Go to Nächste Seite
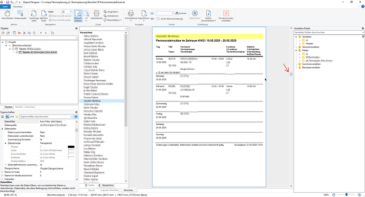This screenshot has height=197, width=365. (43, 16)
